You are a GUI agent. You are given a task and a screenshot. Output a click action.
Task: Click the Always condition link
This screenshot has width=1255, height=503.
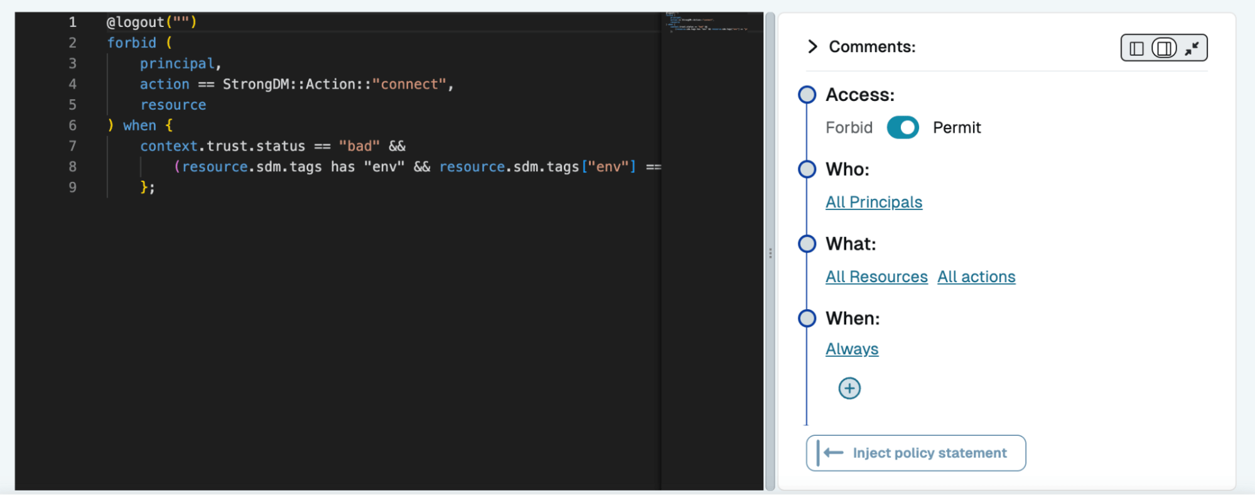tap(851, 349)
